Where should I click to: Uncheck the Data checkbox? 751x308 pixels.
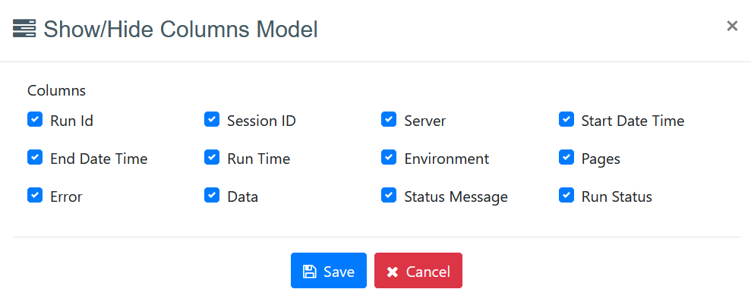click(x=212, y=196)
